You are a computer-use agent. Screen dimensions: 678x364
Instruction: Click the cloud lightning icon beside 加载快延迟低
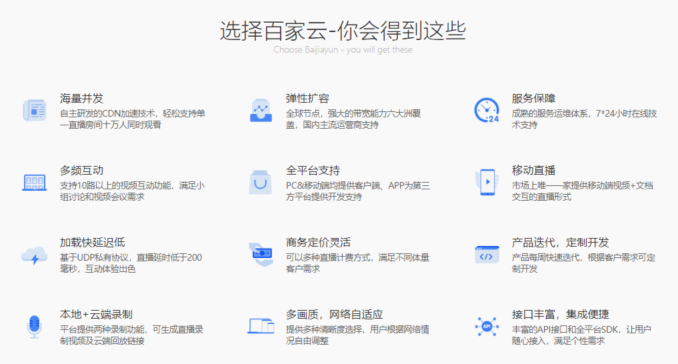(35, 255)
